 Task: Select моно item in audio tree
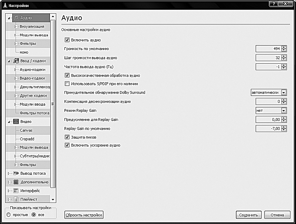(x=24, y=52)
